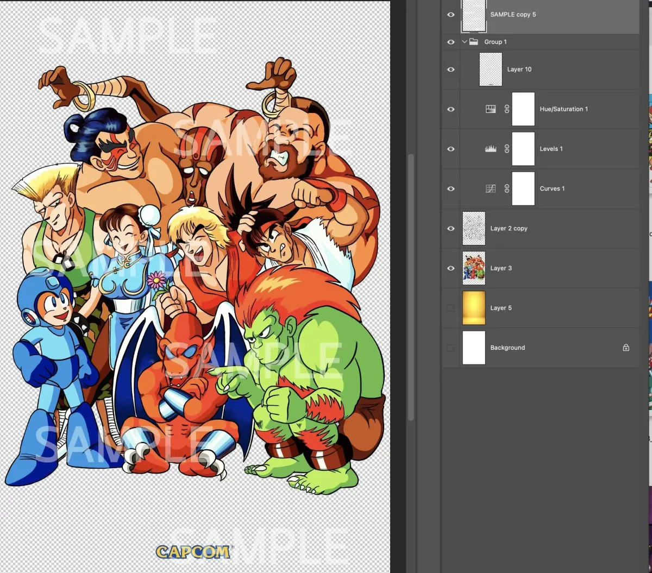Select the "Group 1" layer name

pos(496,42)
